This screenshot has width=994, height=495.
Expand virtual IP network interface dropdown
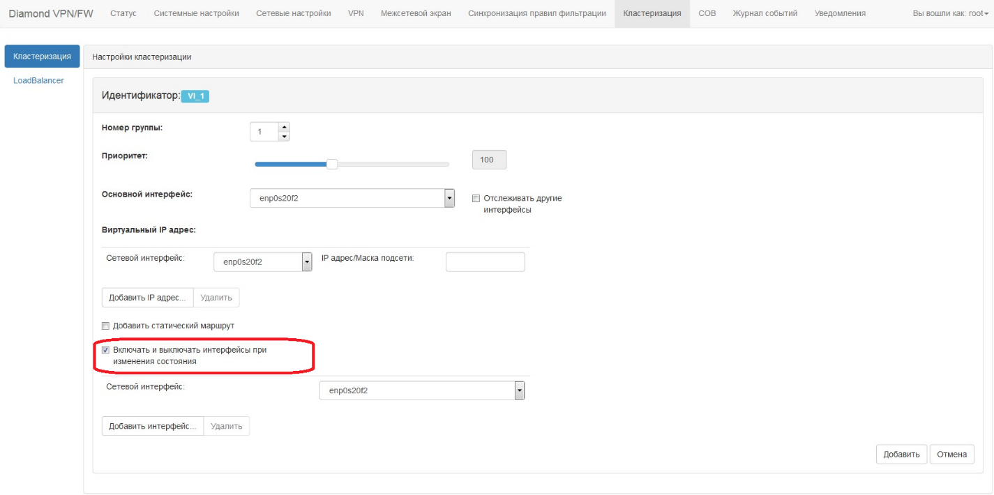click(262, 261)
